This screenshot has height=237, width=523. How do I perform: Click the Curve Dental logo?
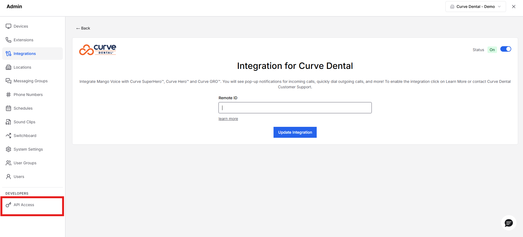tap(98, 50)
